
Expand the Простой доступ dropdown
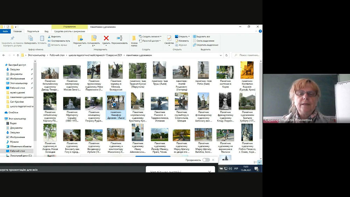[150, 41]
